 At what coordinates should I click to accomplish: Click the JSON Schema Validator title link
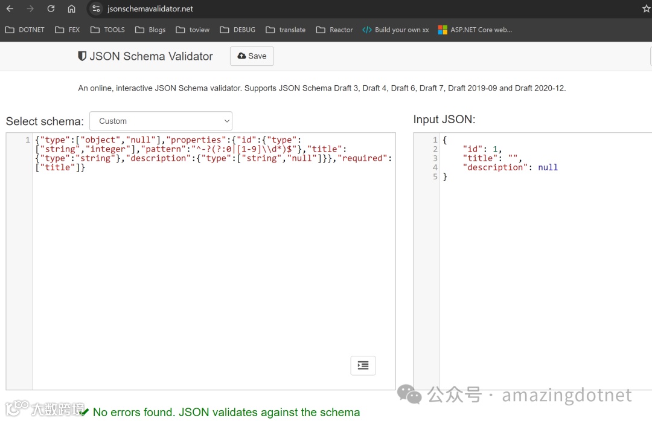[x=151, y=56]
